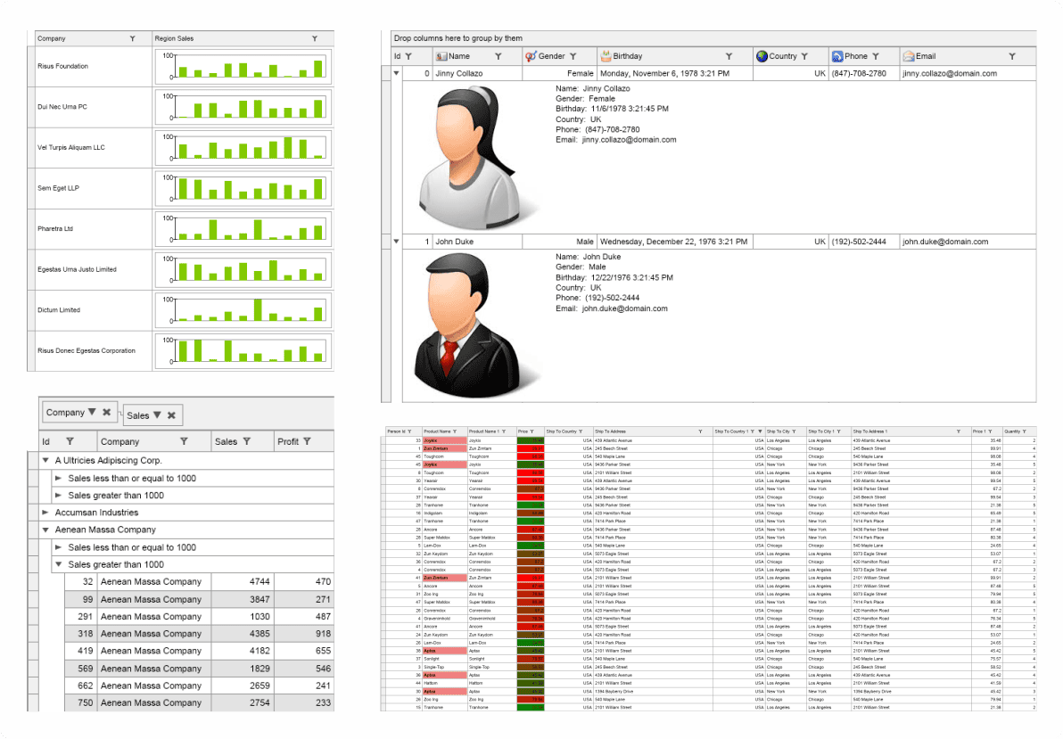Open the dropdown arrow on the Company grouping chip
The height and width of the screenshot is (739, 1063).
[92, 413]
